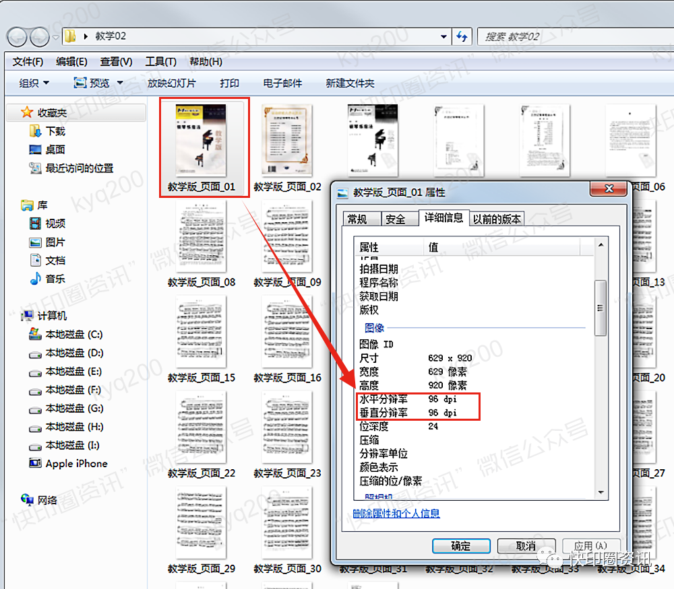The height and width of the screenshot is (589, 674).
Task: Expand the 预览 dropdown arrow
Action: tap(120, 83)
